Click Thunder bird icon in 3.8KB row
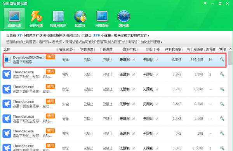This screenshot has height=151, width=233. tap(7, 75)
